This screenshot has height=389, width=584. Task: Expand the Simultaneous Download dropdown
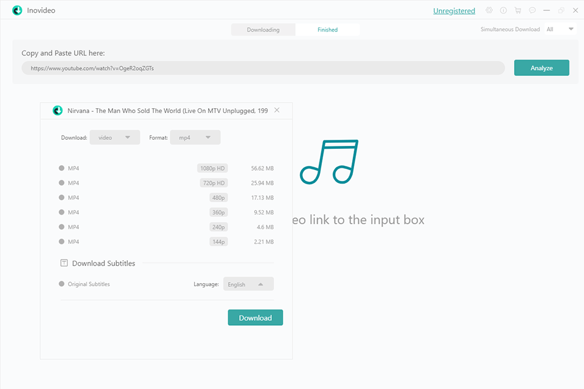click(x=560, y=29)
